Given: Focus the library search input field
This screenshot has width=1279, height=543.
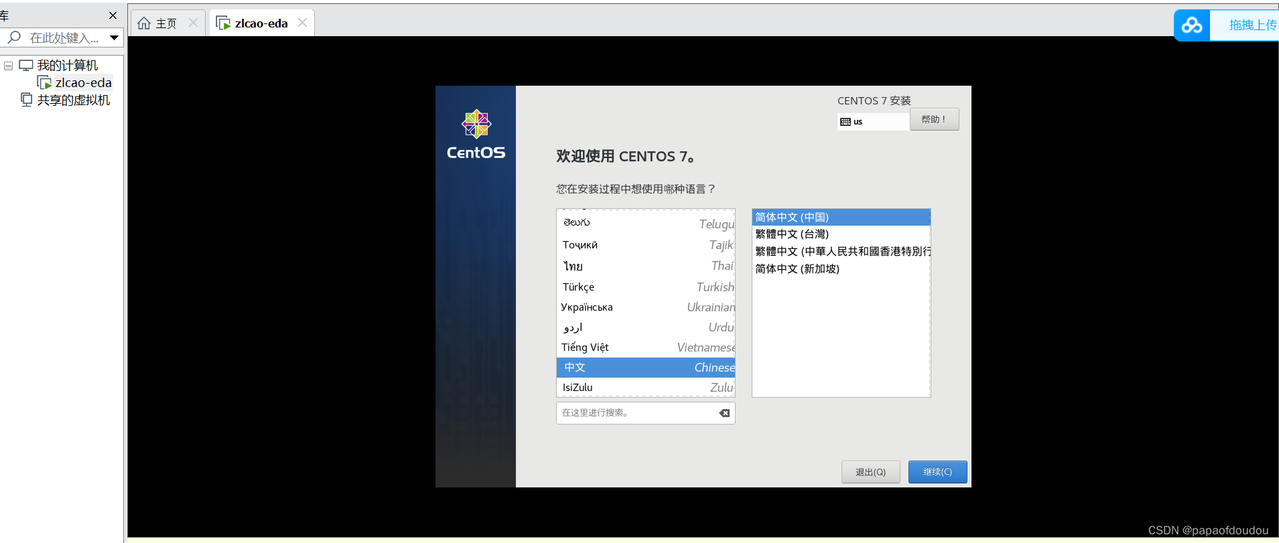Looking at the screenshot, I should 64,38.
